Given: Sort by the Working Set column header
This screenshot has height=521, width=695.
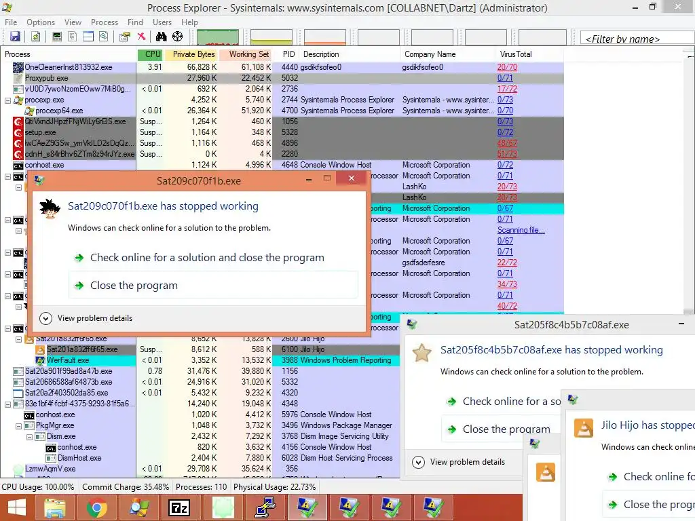Looking at the screenshot, I should tap(246, 54).
